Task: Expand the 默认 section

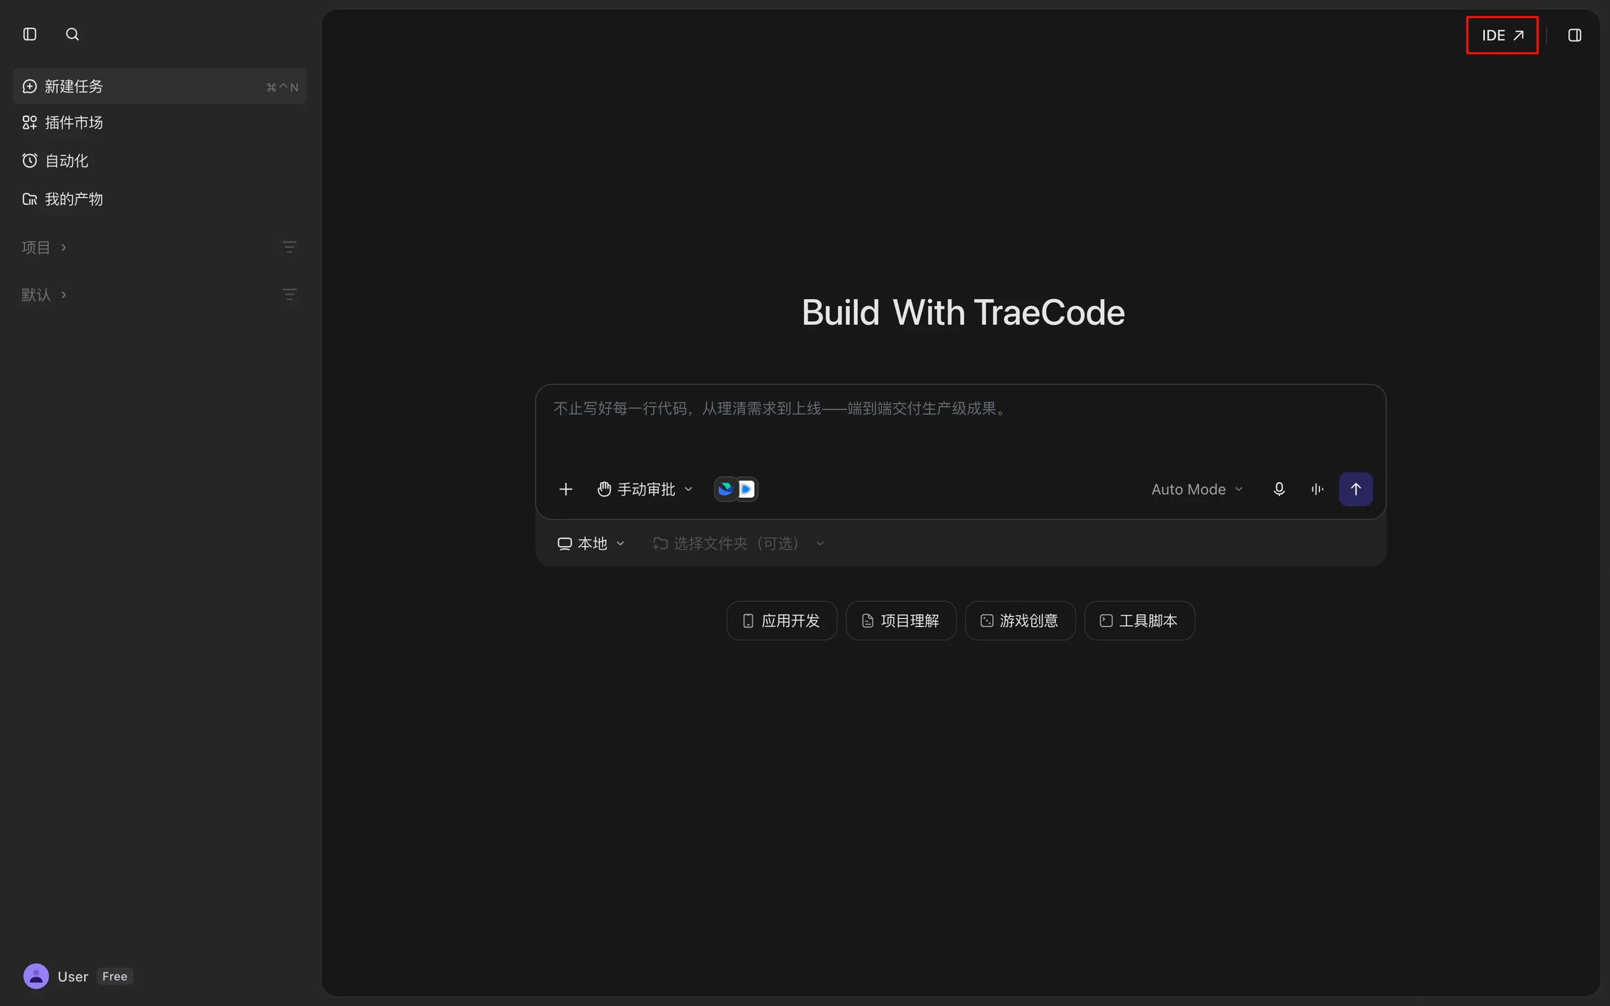Action: 44,295
